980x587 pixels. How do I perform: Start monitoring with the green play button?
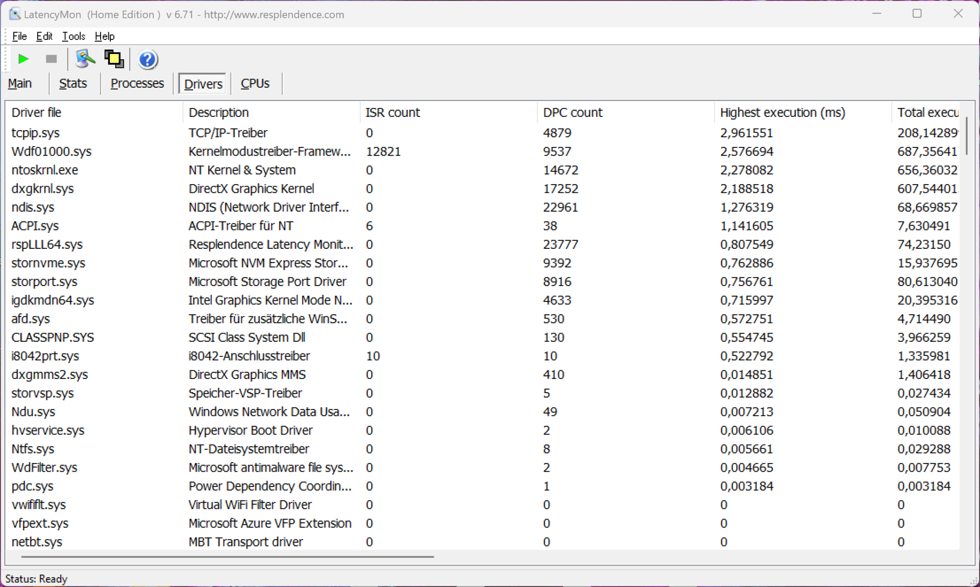coord(23,59)
